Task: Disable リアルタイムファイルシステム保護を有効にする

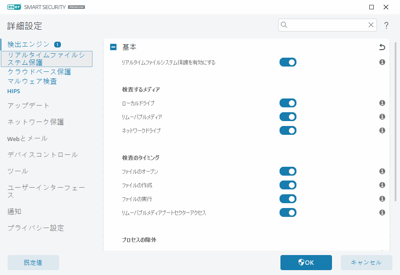Action: pyautogui.click(x=288, y=62)
